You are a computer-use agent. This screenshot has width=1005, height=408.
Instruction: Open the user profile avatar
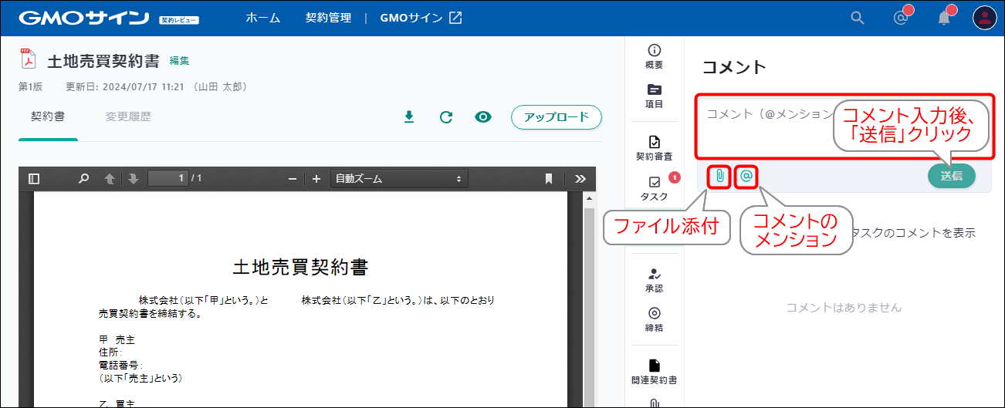coord(984,18)
